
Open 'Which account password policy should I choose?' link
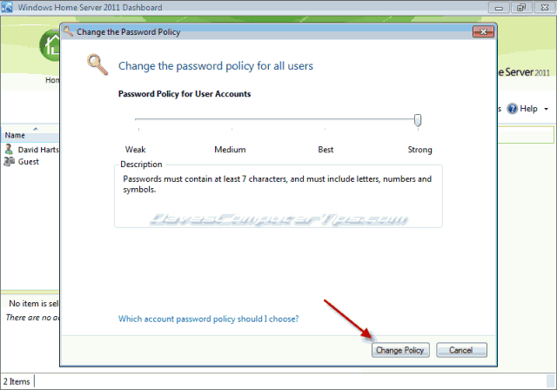(x=209, y=319)
